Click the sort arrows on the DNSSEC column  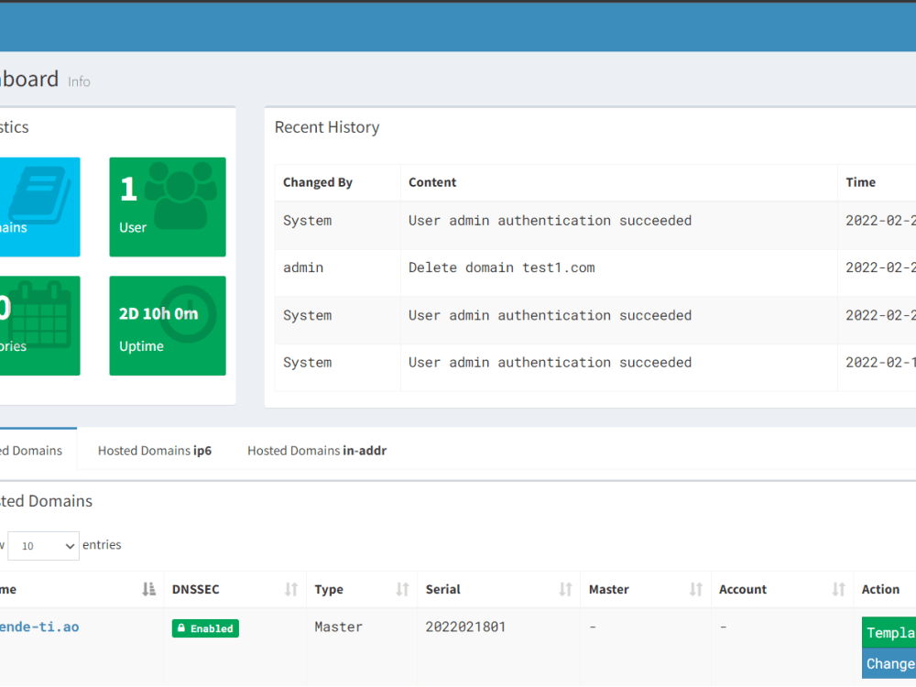pos(291,589)
